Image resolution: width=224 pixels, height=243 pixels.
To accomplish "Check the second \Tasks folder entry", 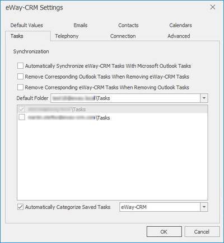I will [x=22, y=117].
